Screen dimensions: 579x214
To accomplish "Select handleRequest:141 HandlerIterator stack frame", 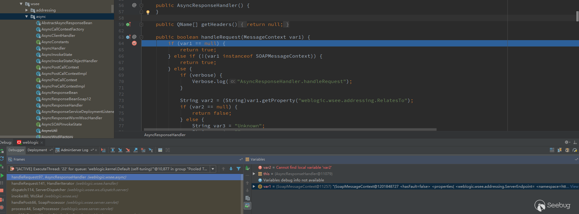I will (65, 184).
